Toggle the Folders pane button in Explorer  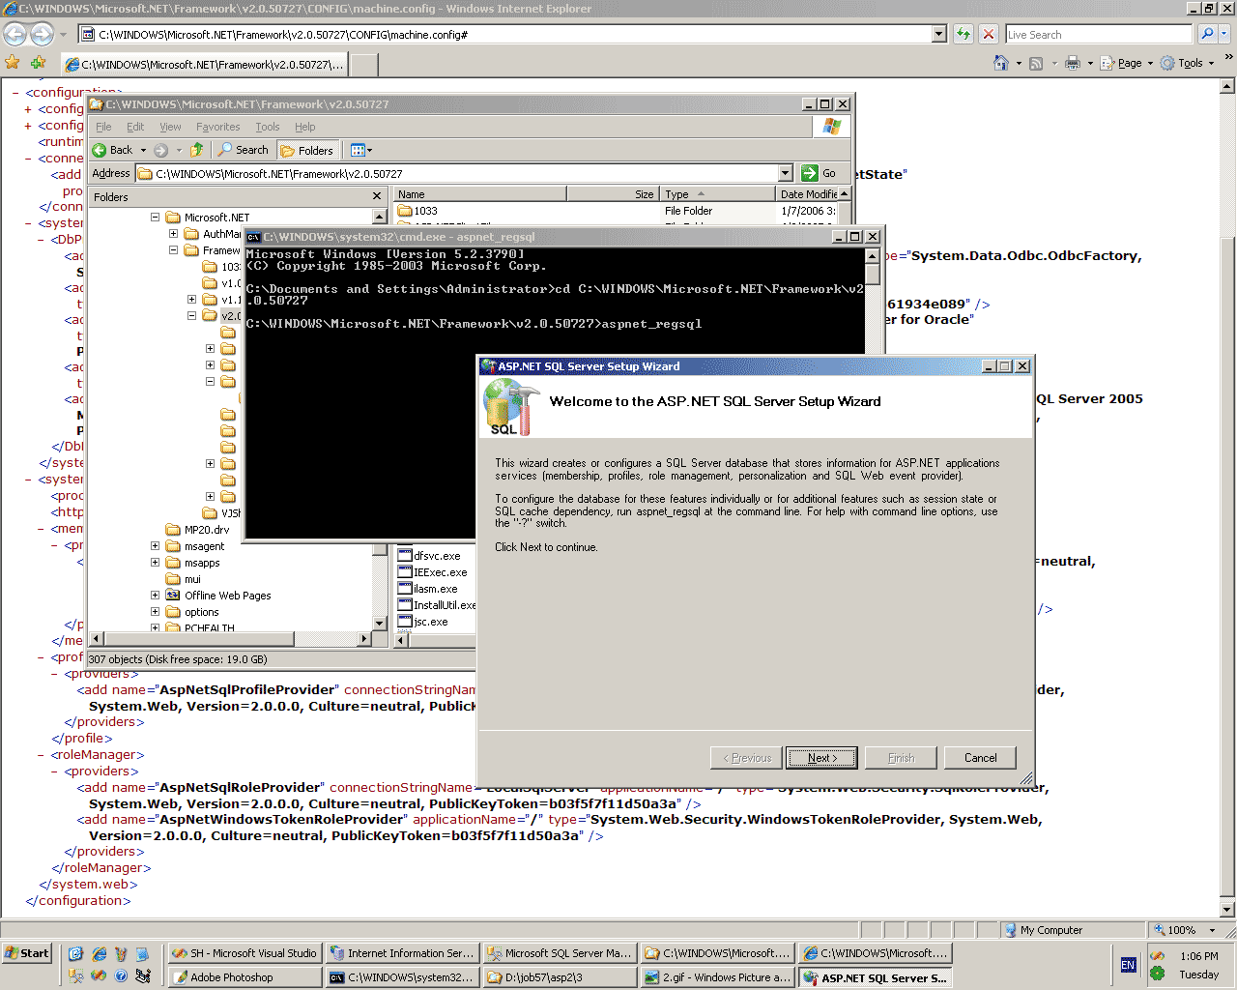[306, 150]
